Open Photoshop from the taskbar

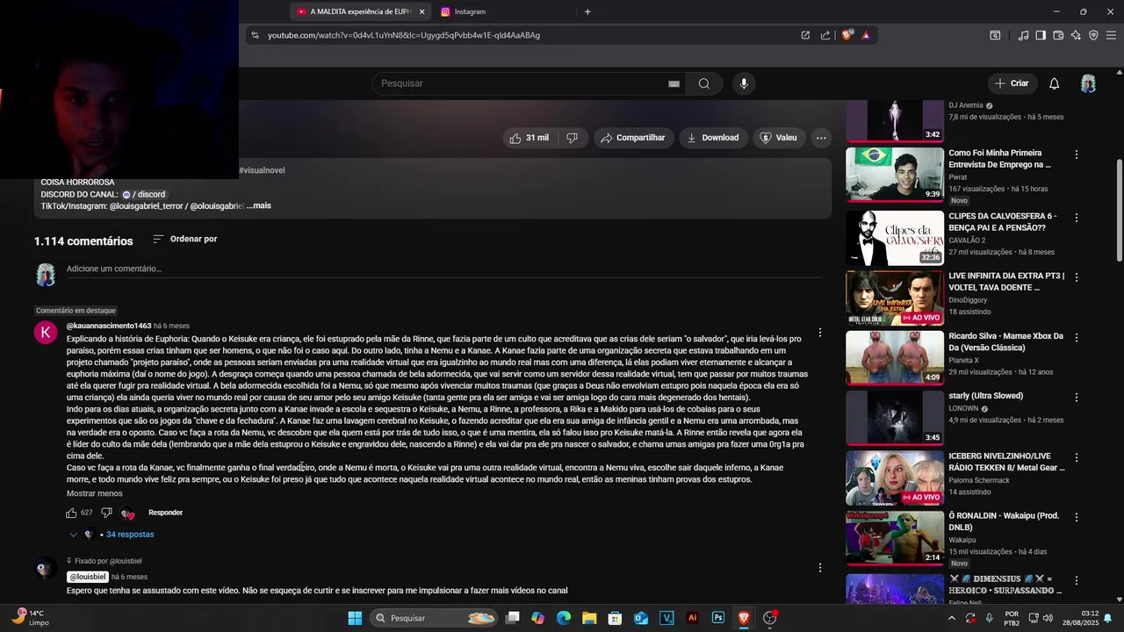[x=718, y=618]
